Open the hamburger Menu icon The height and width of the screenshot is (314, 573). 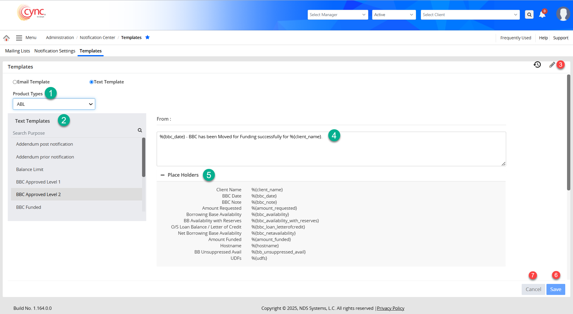click(19, 38)
